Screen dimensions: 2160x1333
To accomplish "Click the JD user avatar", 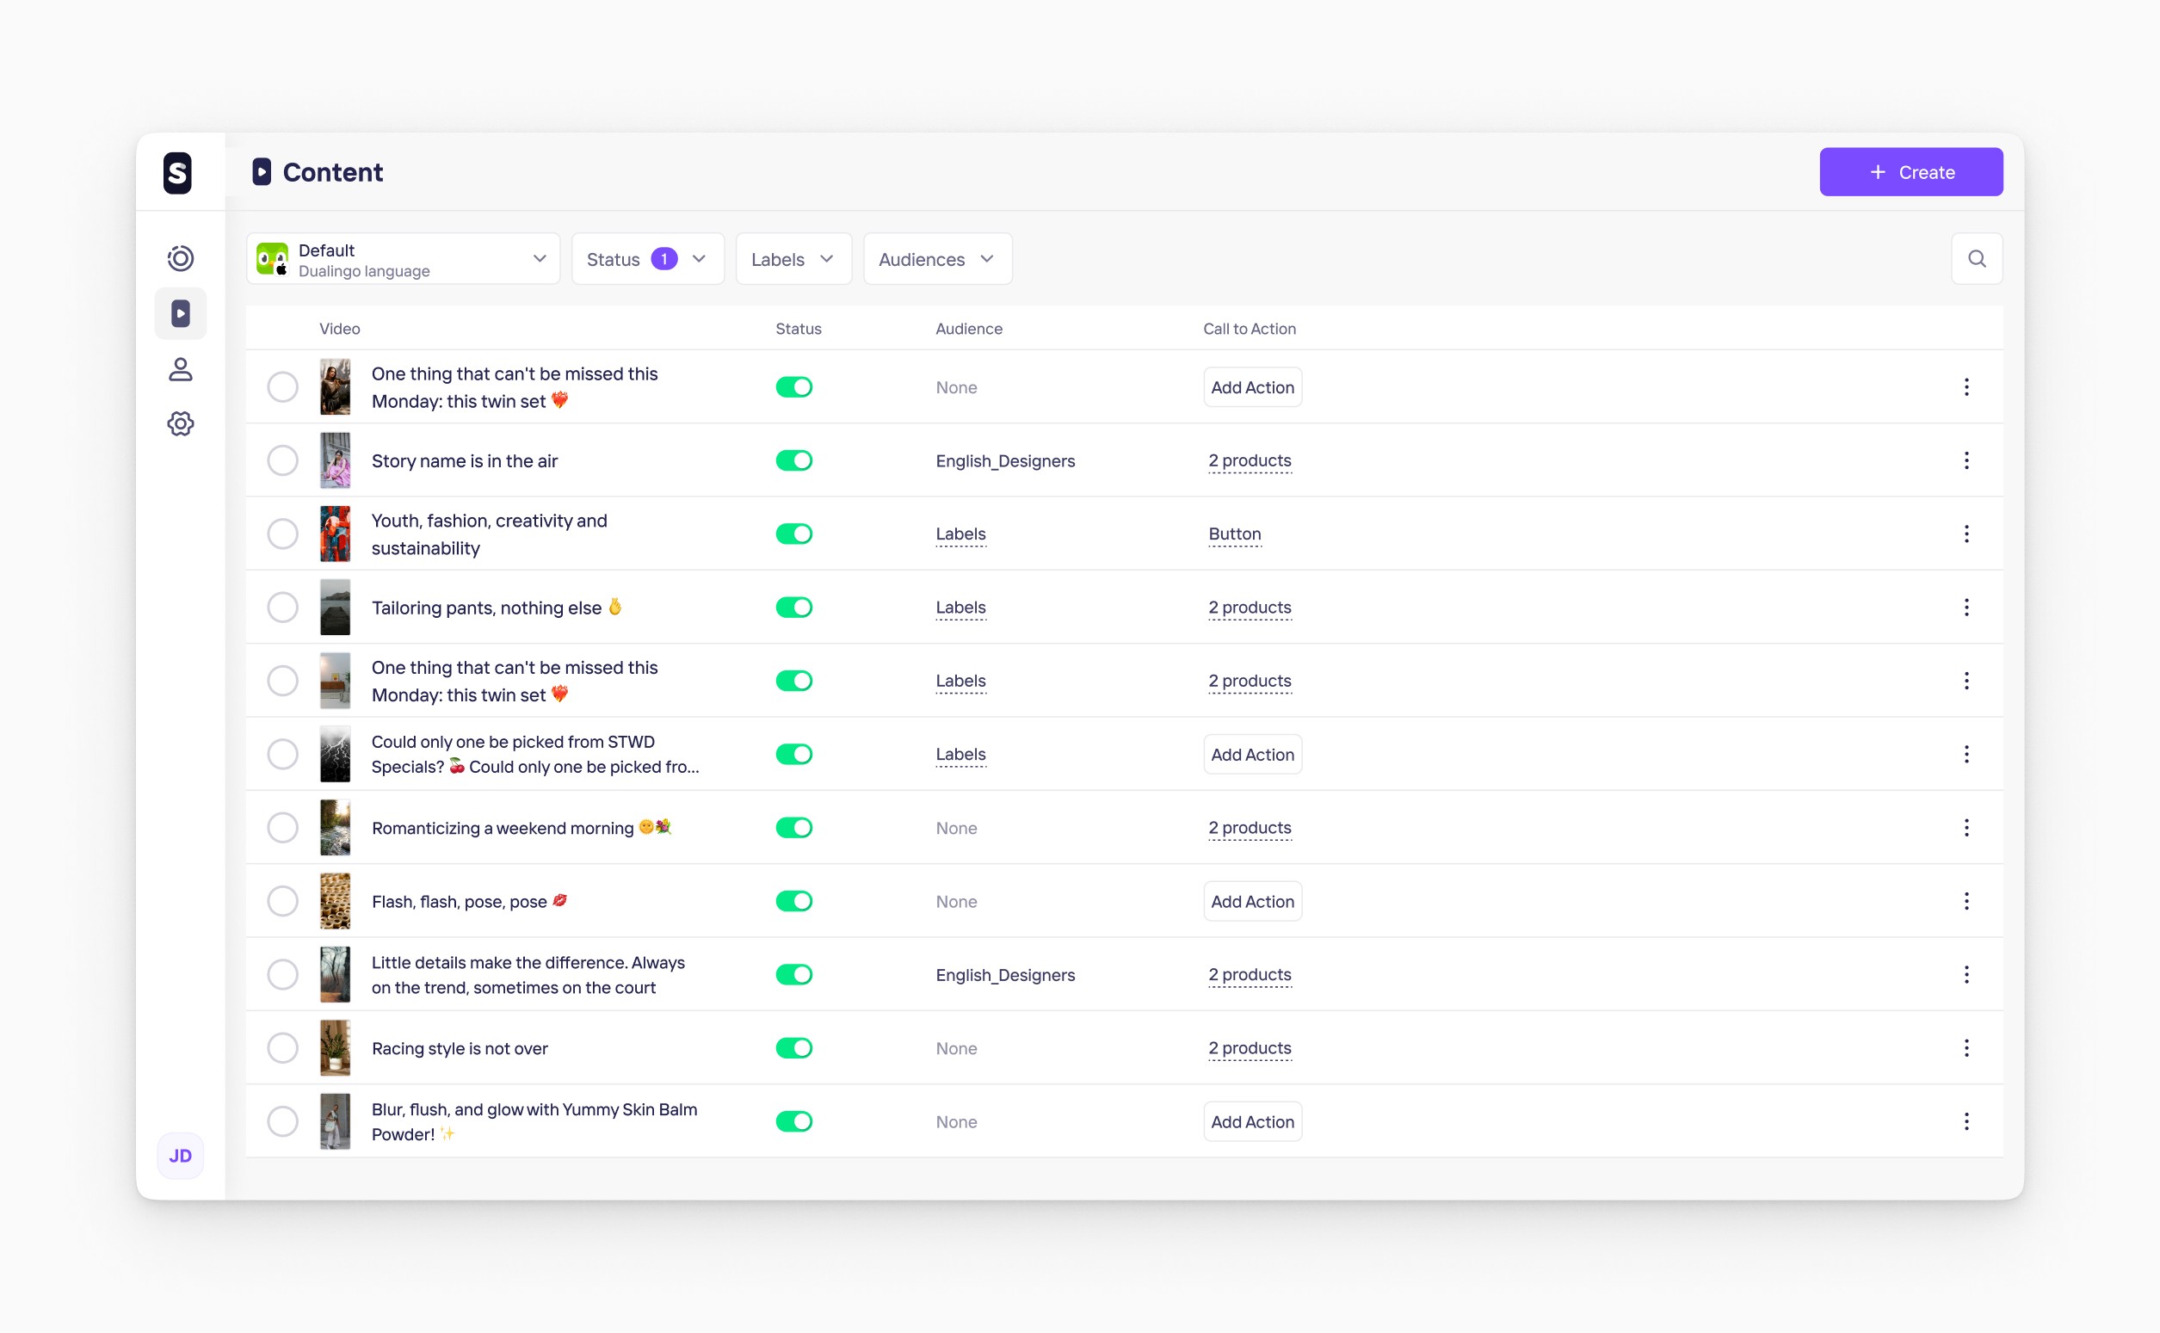I will [181, 1156].
